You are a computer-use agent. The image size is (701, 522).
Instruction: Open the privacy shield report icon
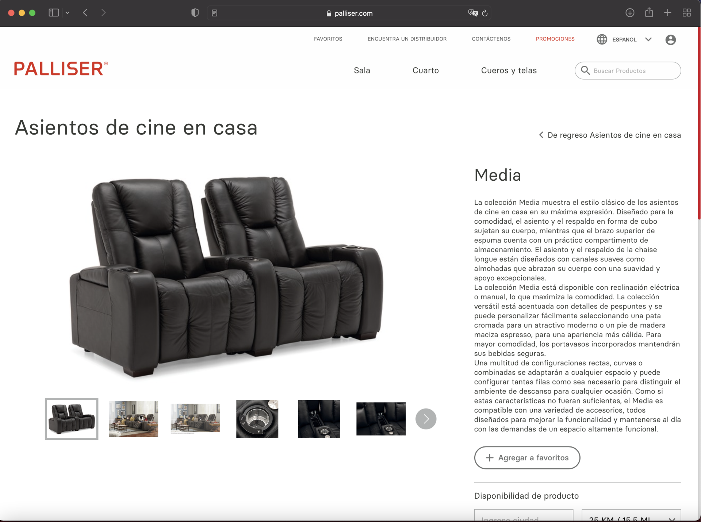point(195,13)
